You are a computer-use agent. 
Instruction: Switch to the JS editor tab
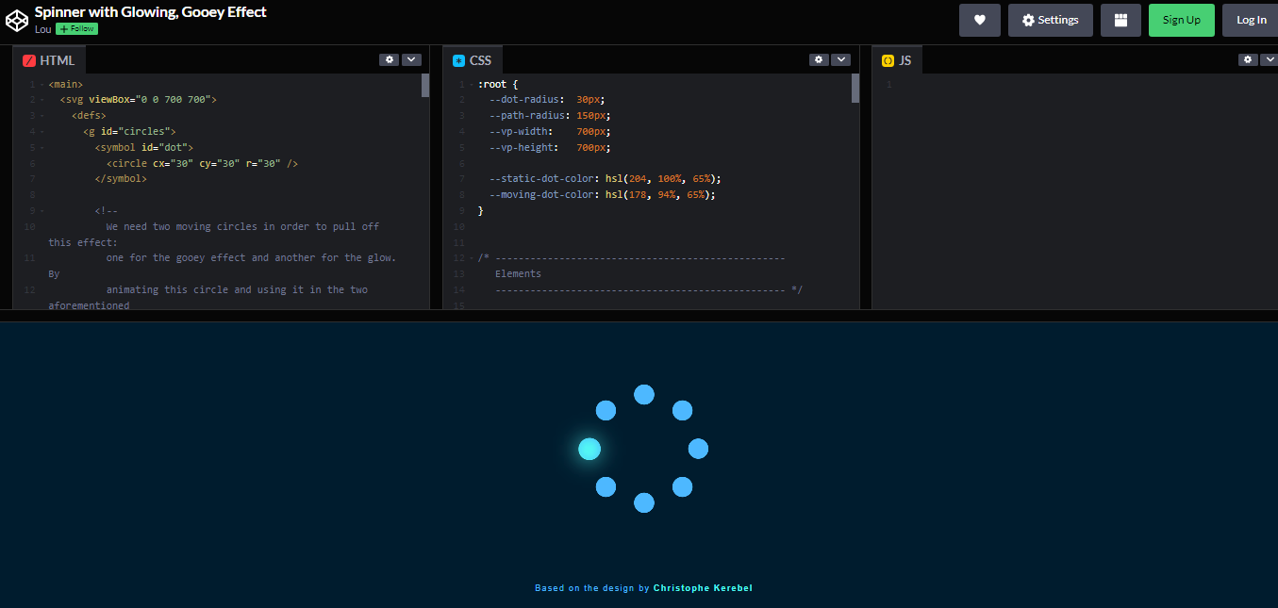click(x=904, y=59)
